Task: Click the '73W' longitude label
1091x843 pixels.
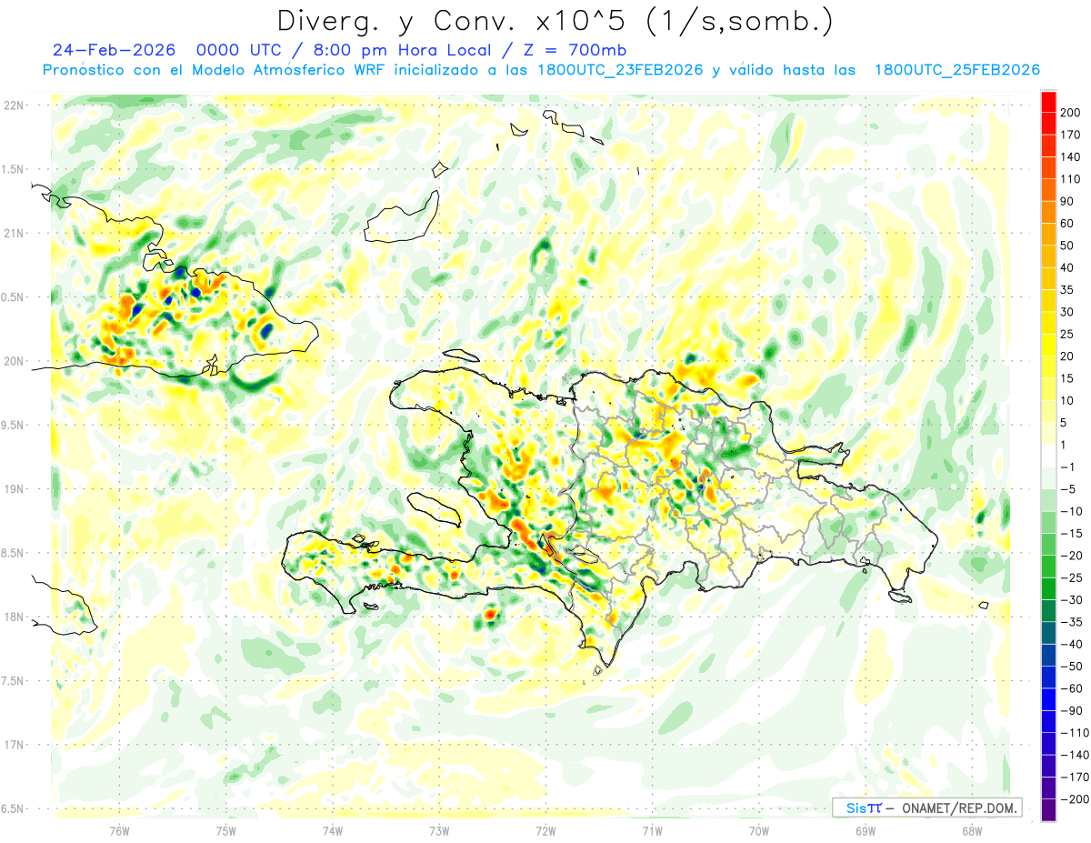Action: 439,830
